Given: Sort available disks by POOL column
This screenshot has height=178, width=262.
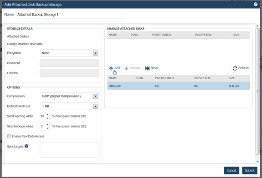Looking at the screenshot, I should click(x=139, y=78).
